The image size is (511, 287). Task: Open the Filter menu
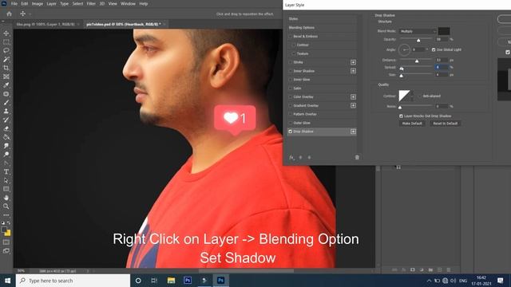[x=91, y=4]
